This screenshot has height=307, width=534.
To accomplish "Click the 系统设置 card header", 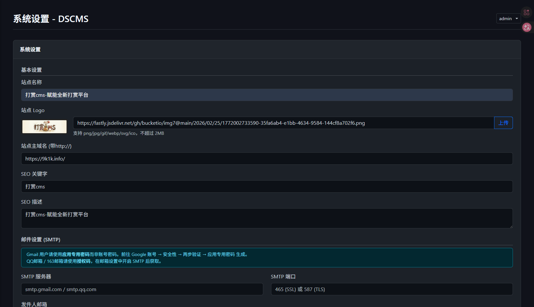I will coord(30,49).
